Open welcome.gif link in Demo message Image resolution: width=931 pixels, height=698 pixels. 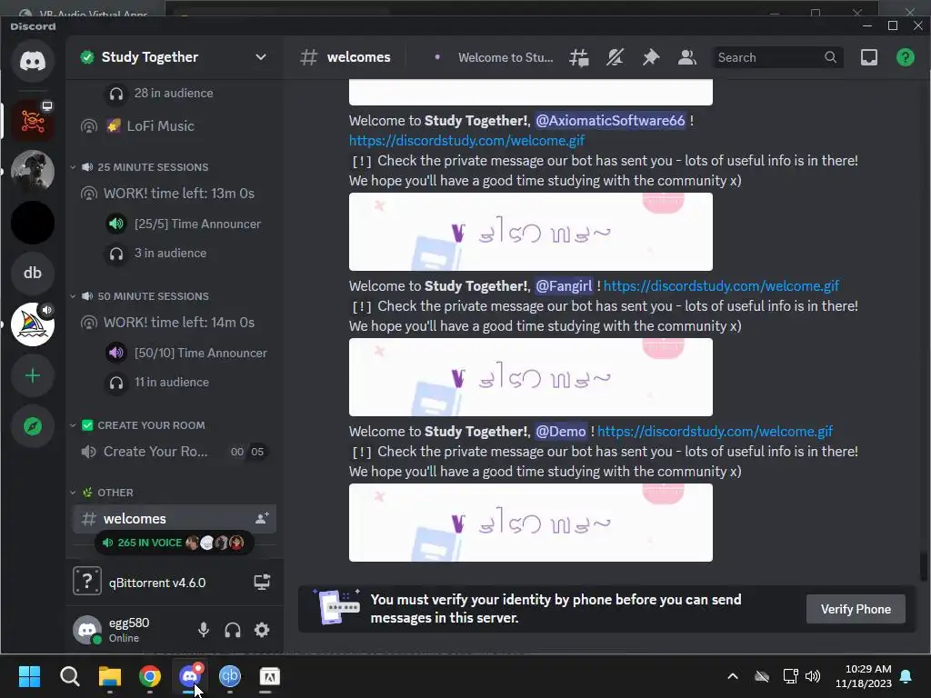pos(715,432)
